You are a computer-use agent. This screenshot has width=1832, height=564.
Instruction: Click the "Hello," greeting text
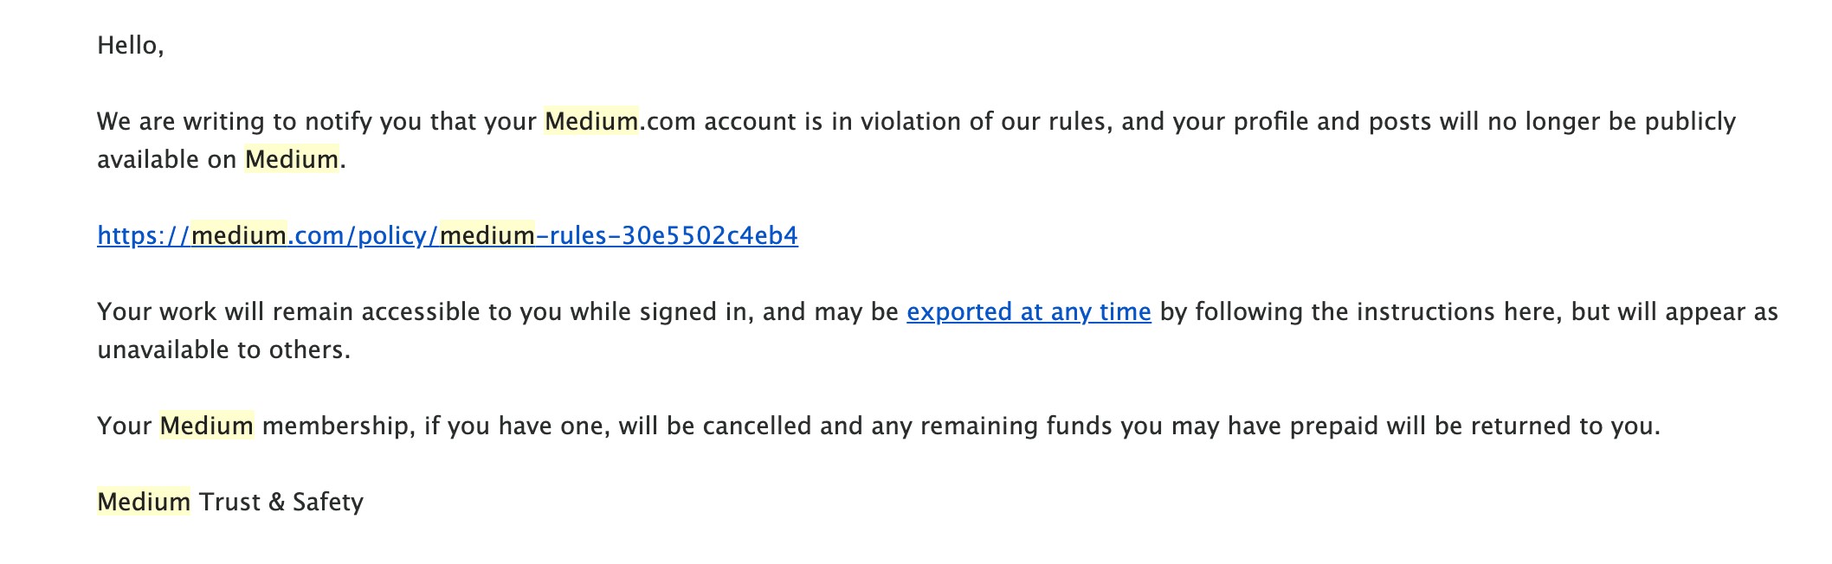tap(131, 45)
